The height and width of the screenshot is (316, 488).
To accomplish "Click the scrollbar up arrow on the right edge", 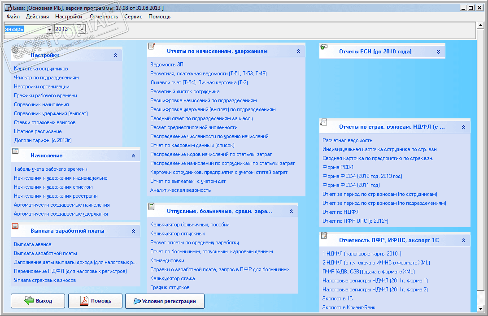I will pos(480,25).
